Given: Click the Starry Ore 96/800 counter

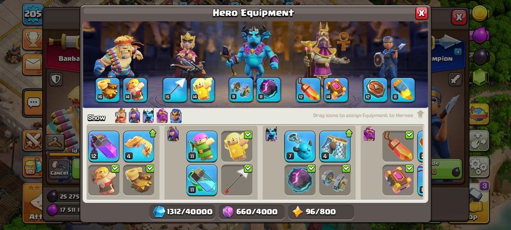Looking at the screenshot, I should (321, 212).
